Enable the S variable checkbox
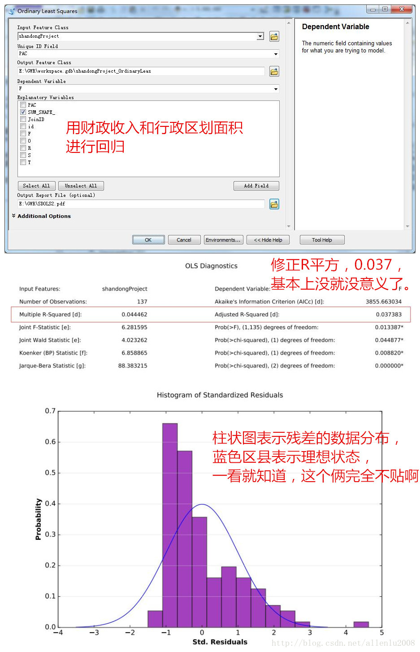Screen dimensions: 420x652 [x=23, y=155]
